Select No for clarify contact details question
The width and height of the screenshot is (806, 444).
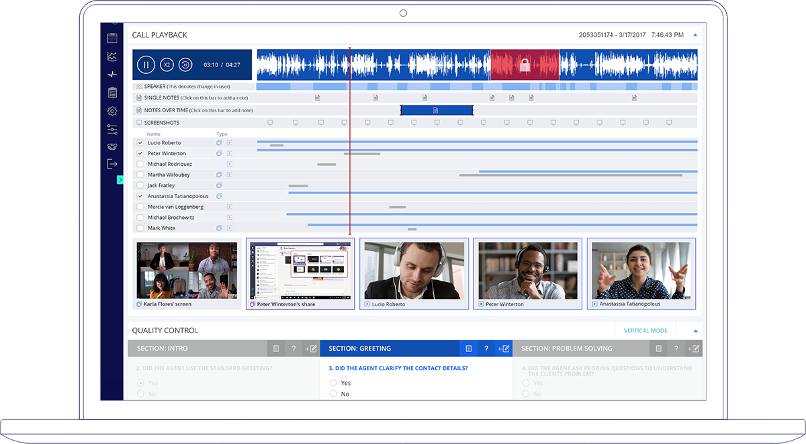click(x=333, y=394)
